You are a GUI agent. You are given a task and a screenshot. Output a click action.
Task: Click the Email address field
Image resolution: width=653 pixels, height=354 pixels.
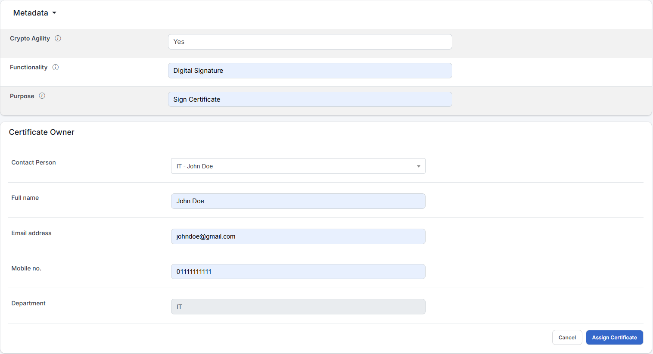click(298, 236)
